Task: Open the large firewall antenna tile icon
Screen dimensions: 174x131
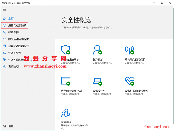Action: pos(129,50)
